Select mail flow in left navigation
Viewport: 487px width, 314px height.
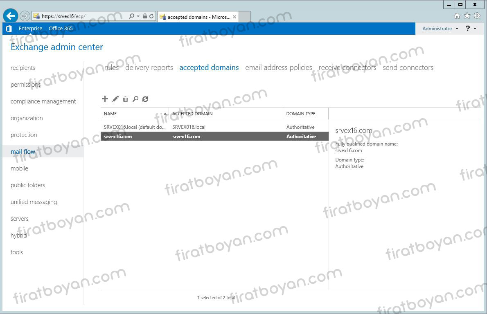[43, 151]
